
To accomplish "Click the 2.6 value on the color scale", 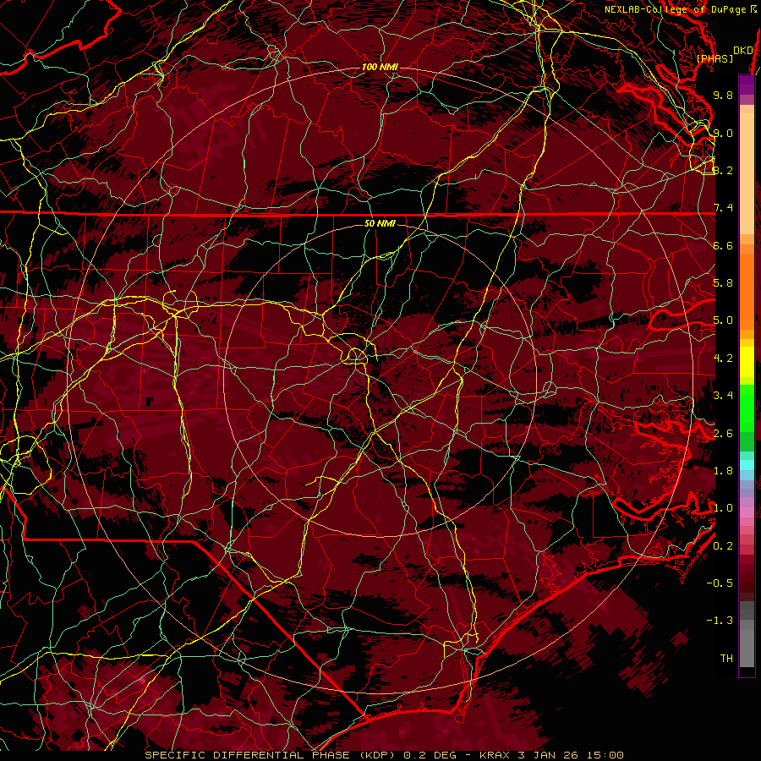I will [723, 434].
